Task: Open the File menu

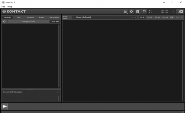Action: coord(3,7)
